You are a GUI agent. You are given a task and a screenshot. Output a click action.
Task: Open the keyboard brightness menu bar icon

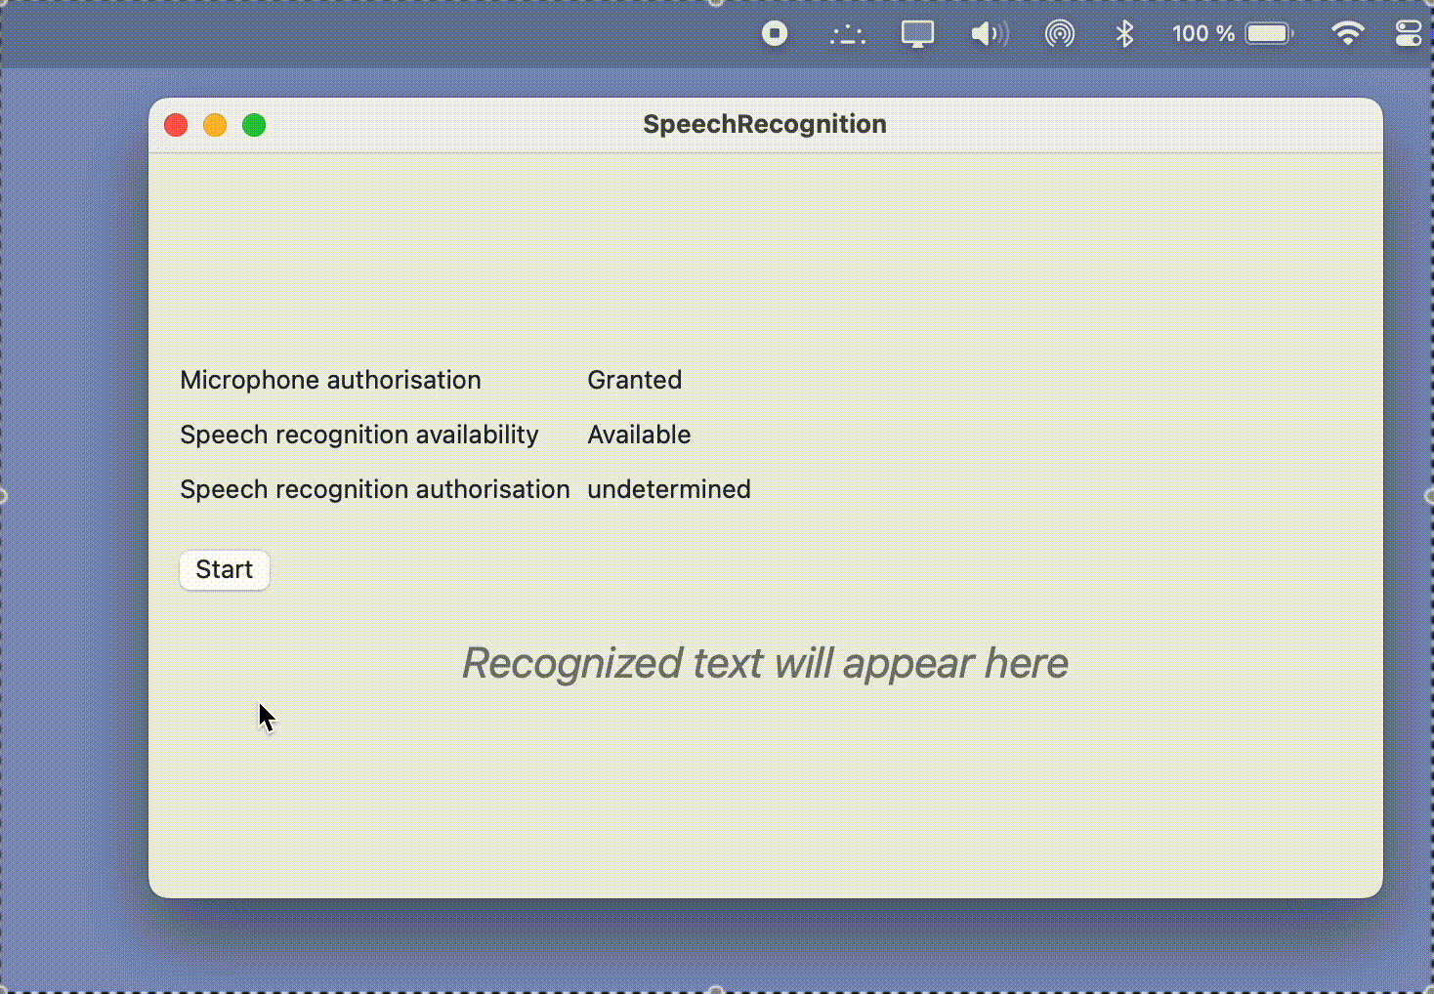(847, 36)
